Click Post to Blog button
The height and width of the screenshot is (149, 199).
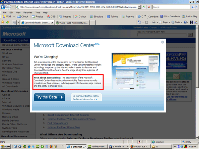(x=190, y=17)
